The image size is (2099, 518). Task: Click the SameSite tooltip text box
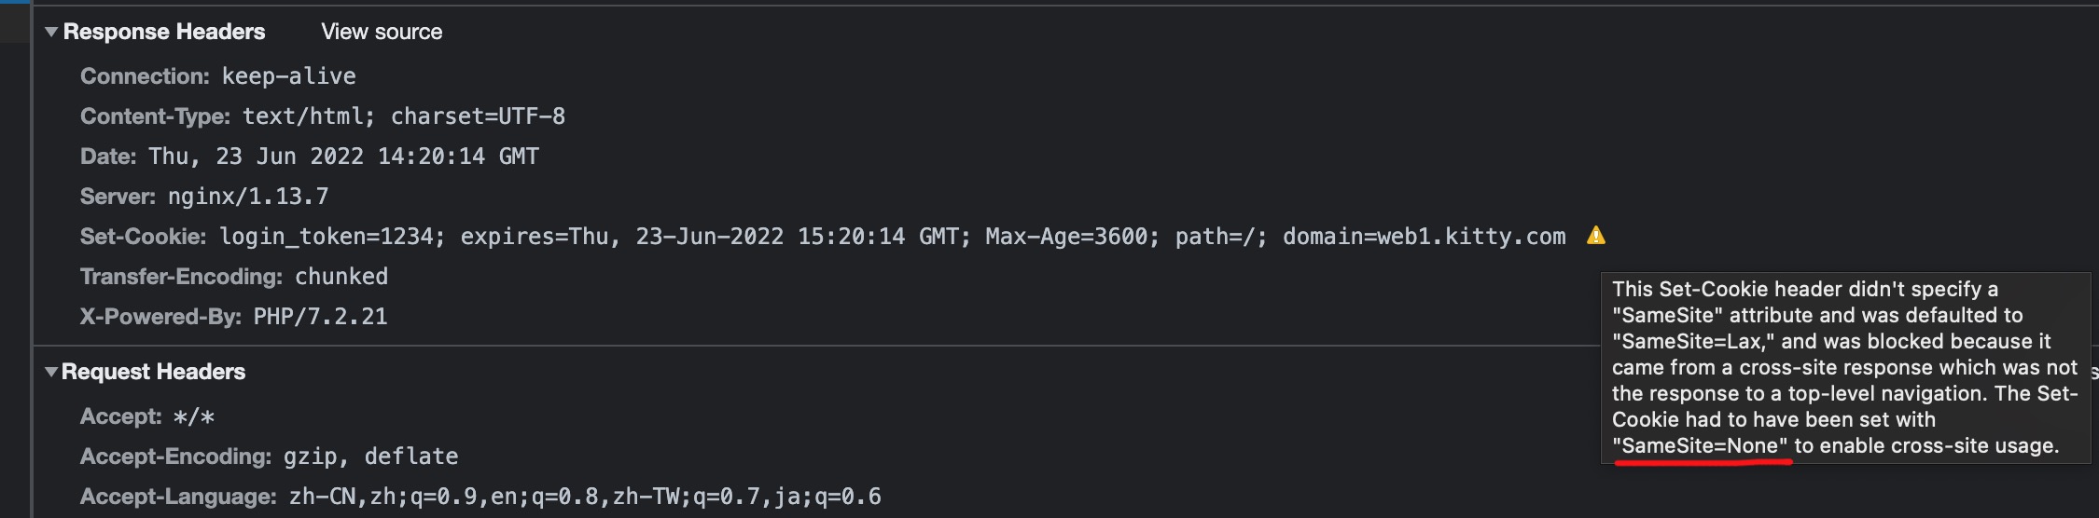point(1845,368)
